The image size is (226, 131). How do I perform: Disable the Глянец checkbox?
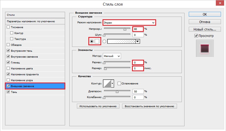pyautogui.click(x=8, y=62)
